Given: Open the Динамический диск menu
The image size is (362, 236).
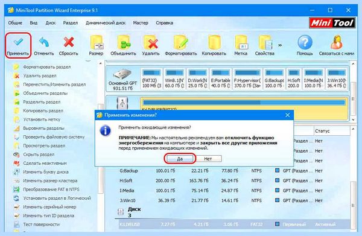Looking at the screenshot, I should [106, 23].
